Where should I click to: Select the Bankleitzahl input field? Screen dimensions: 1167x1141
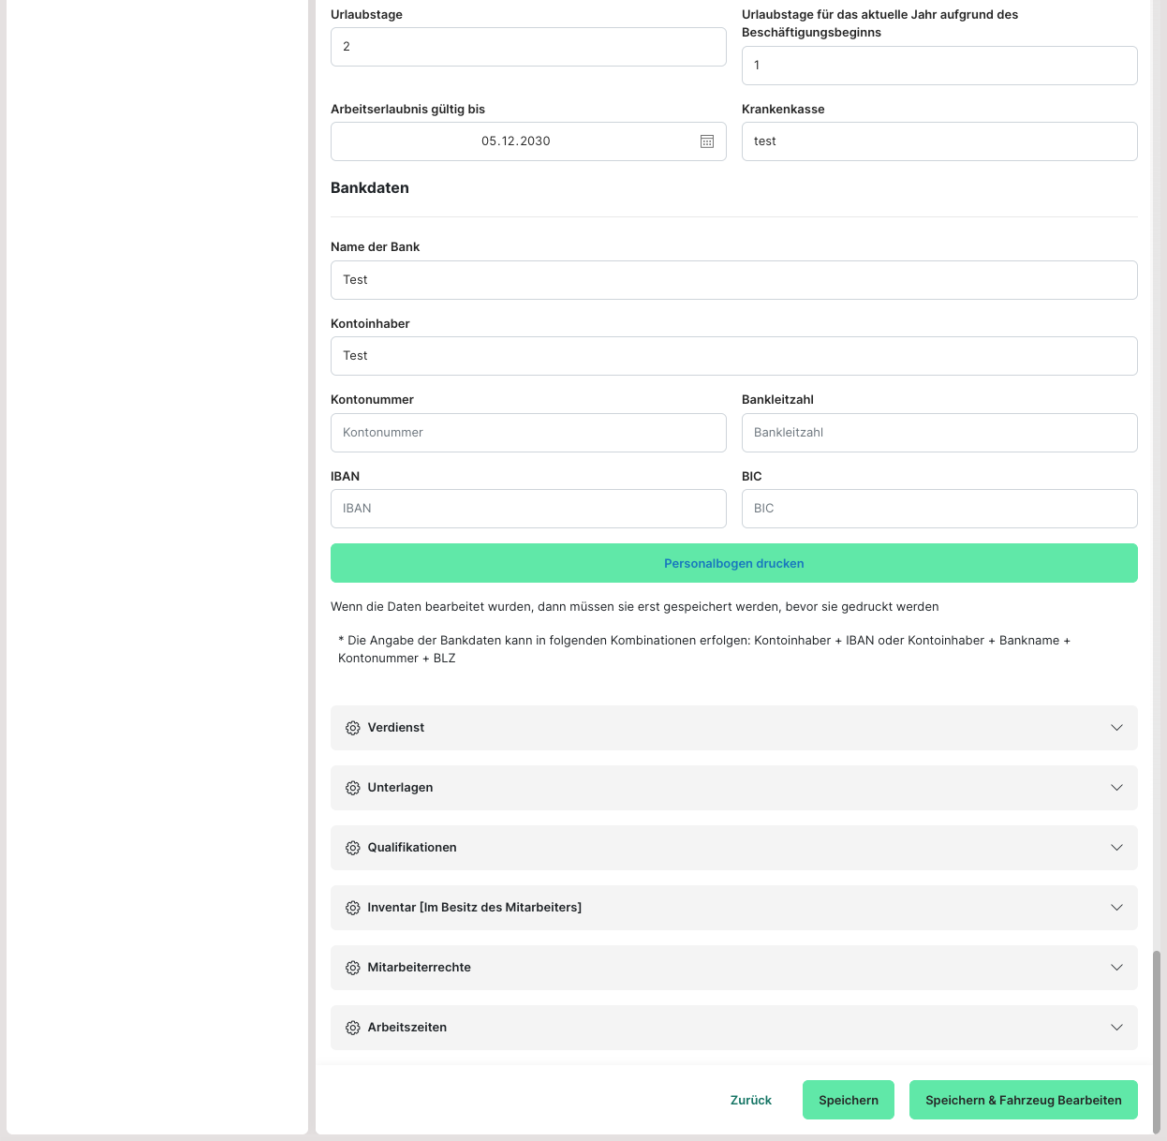pos(939,433)
